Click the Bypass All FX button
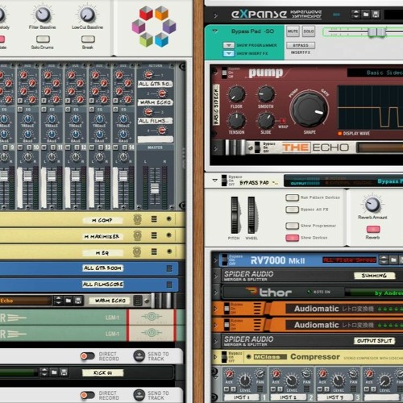 pyautogui.click(x=292, y=210)
